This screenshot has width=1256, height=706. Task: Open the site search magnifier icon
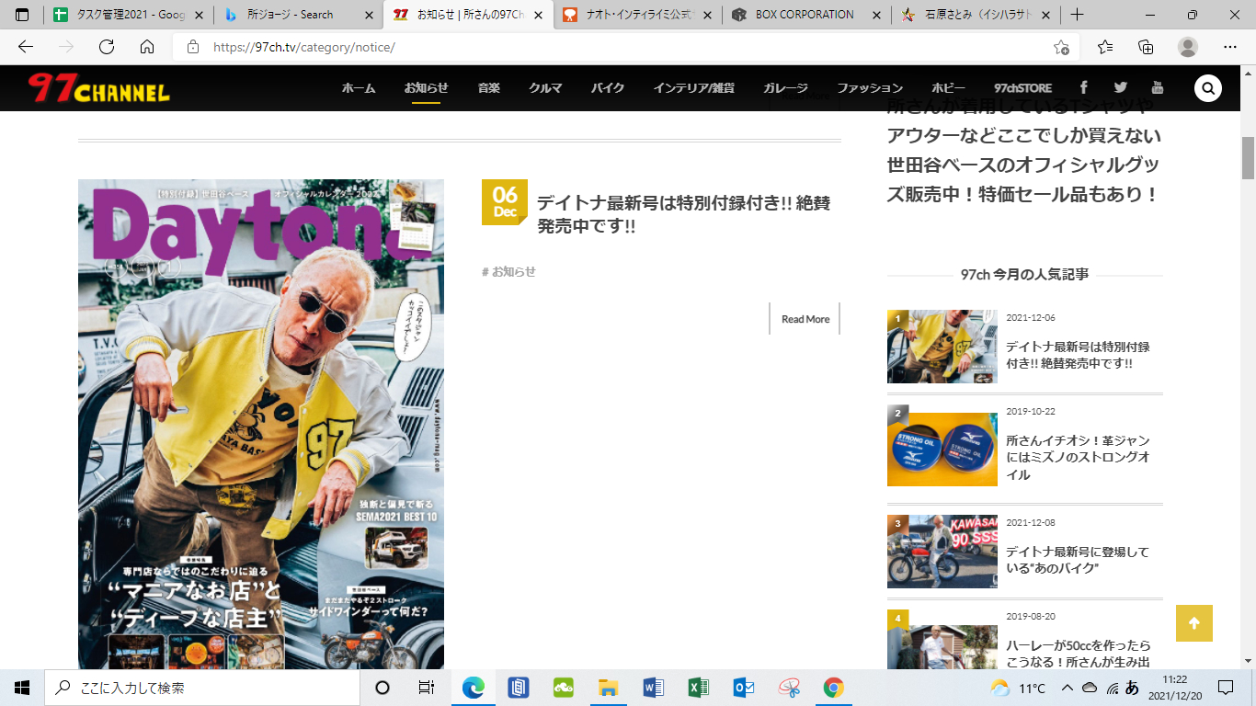pyautogui.click(x=1207, y=88)
